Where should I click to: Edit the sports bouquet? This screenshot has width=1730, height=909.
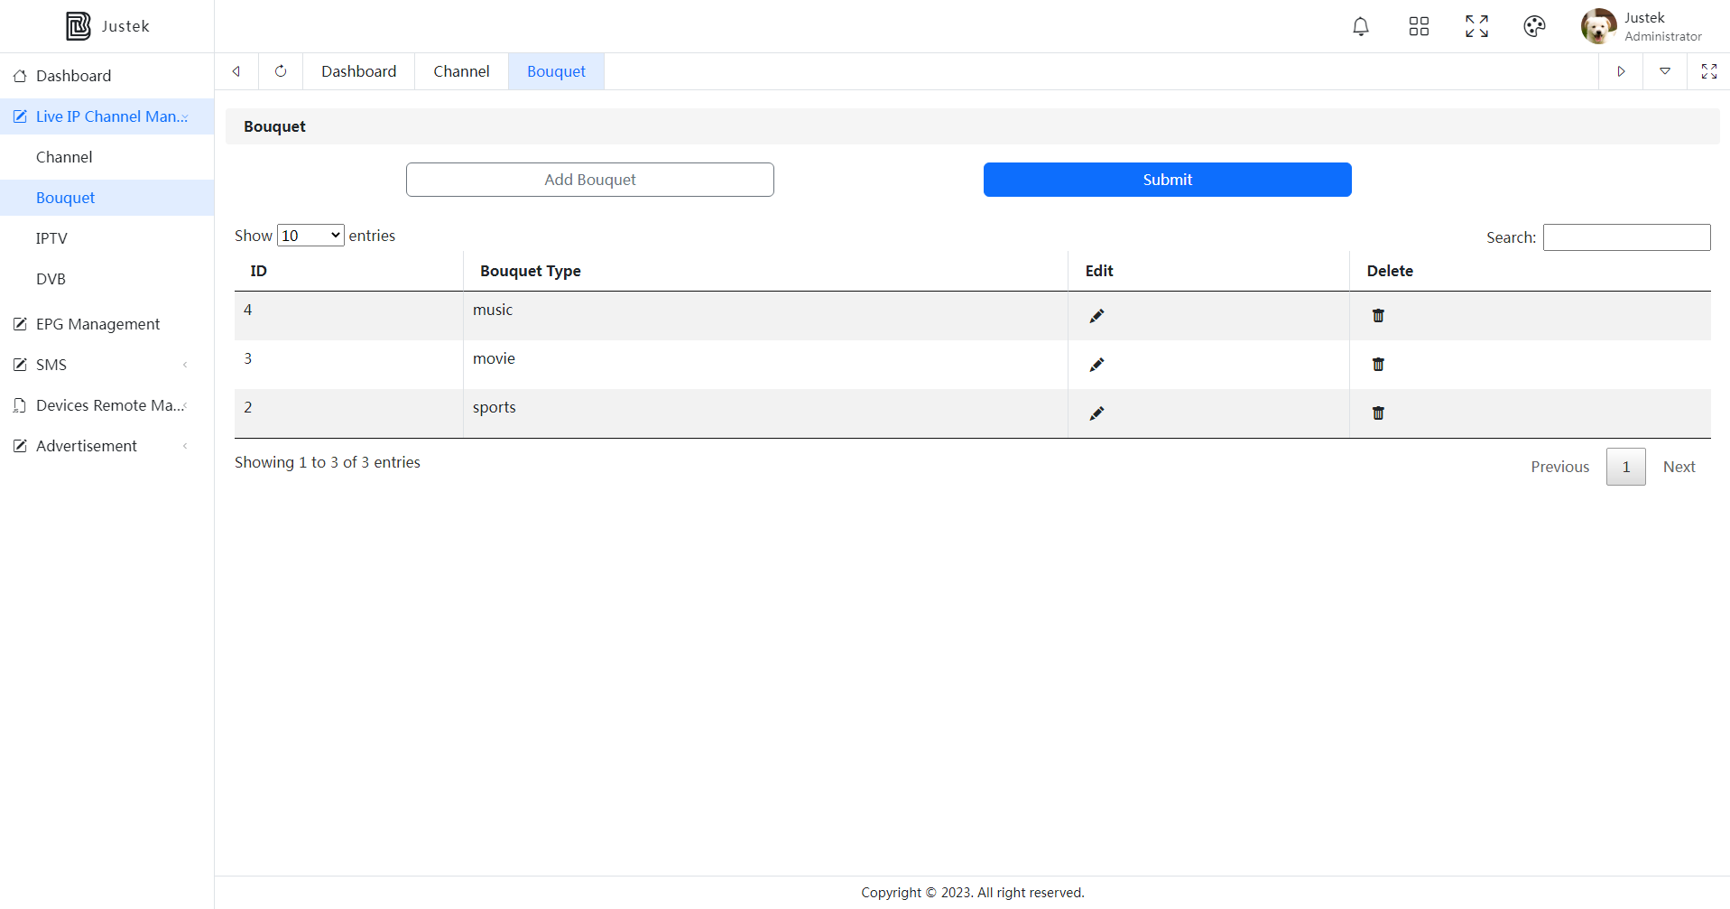click(x=1096, y=413)
